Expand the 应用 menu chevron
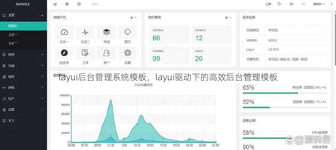The image size is (336, 150). [x=42, y=76]
